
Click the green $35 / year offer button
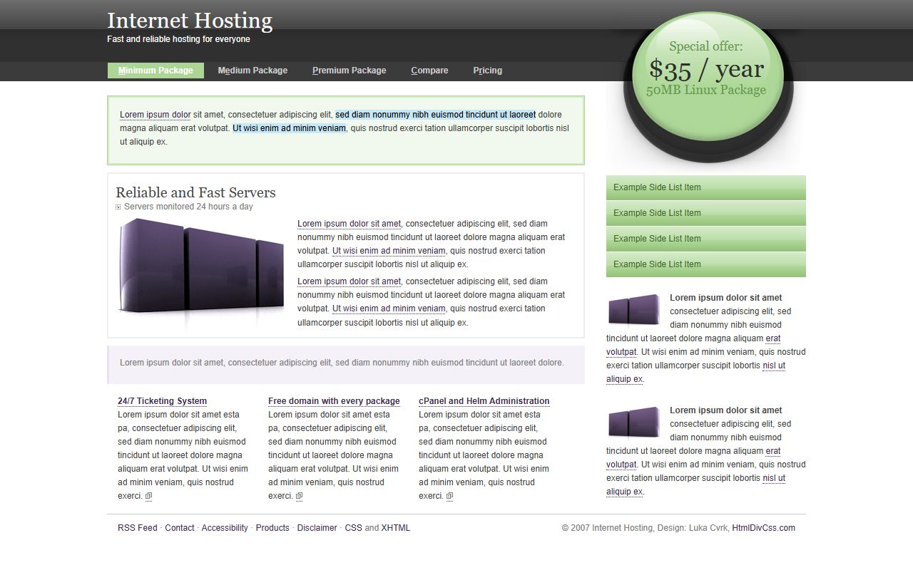tap(707, 77)
